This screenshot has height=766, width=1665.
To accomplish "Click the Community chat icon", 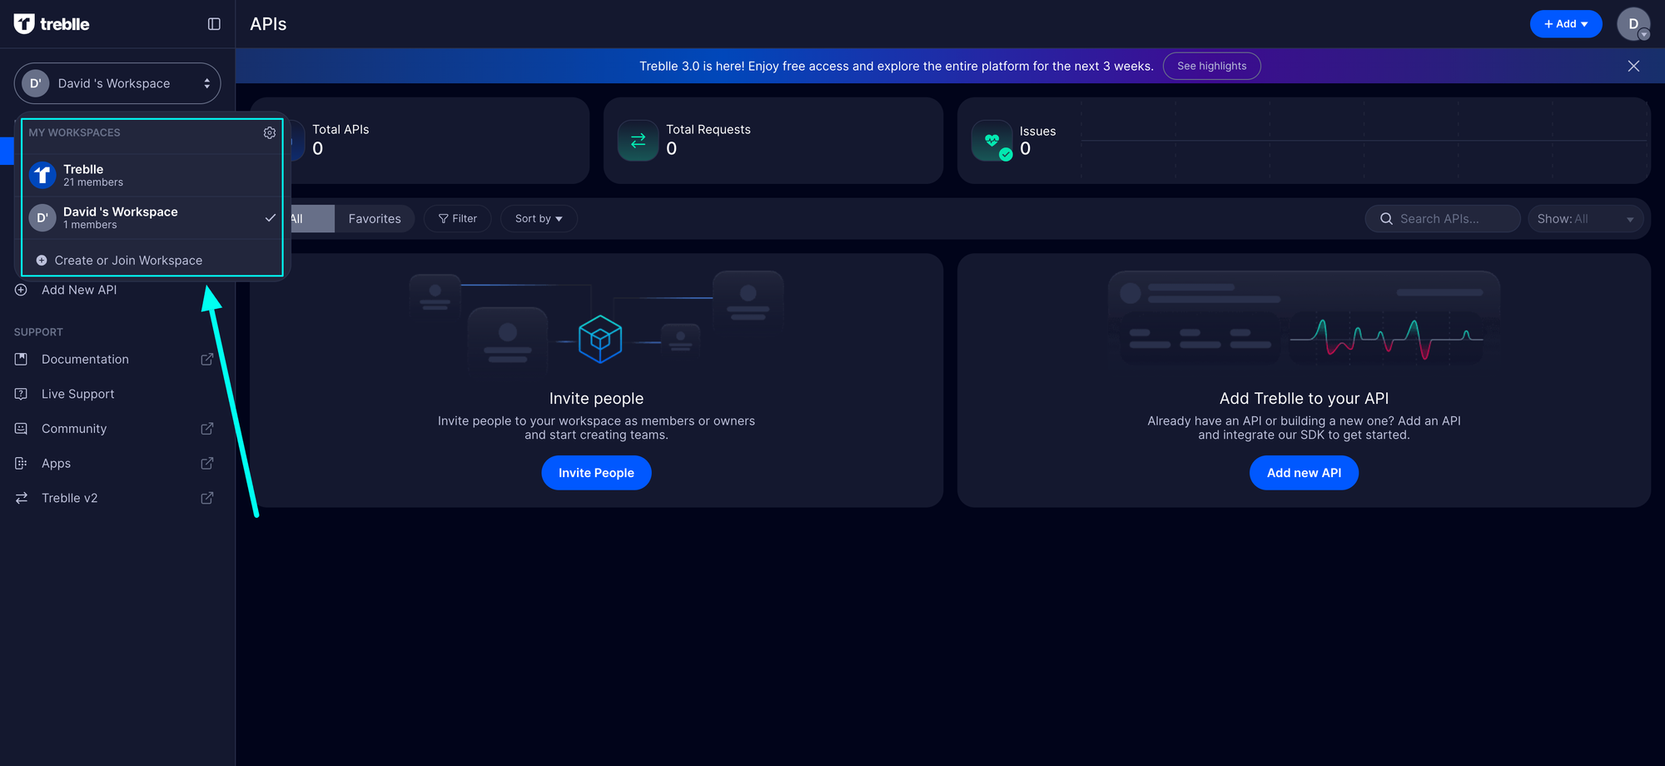I will click(x=22, y=429).
